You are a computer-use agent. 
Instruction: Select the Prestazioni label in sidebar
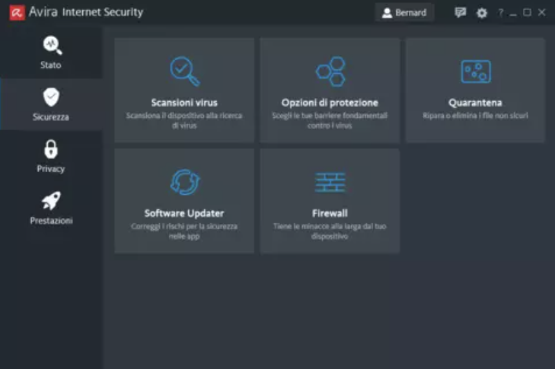[51, 221]
